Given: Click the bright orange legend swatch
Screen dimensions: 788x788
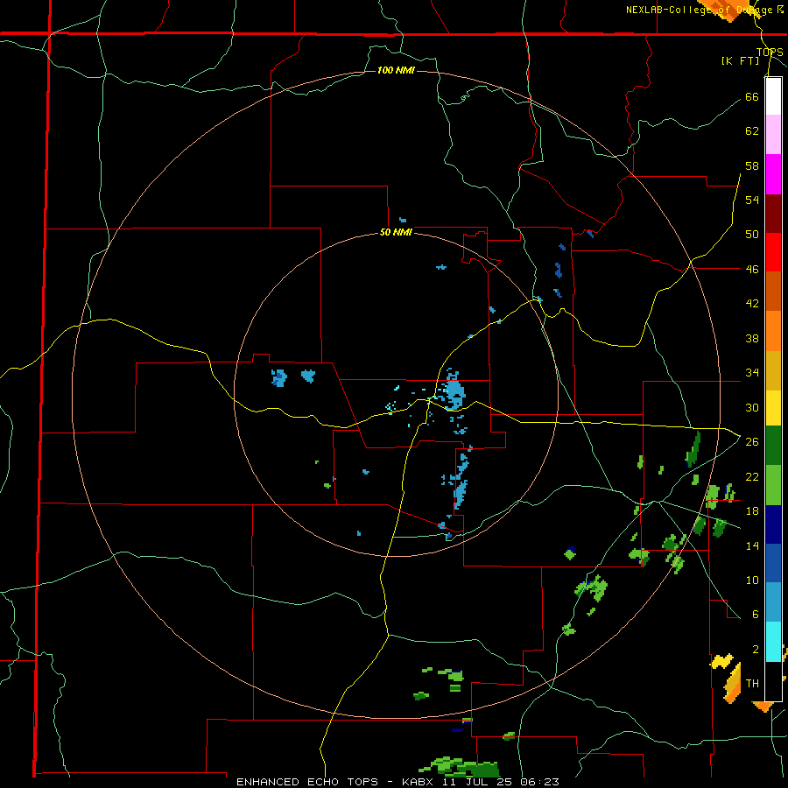Looking at the screenshot, I should click(x=773, y=331).
